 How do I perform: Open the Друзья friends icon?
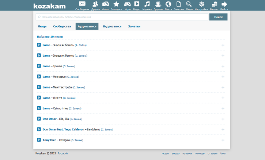(x=95, y=4)
